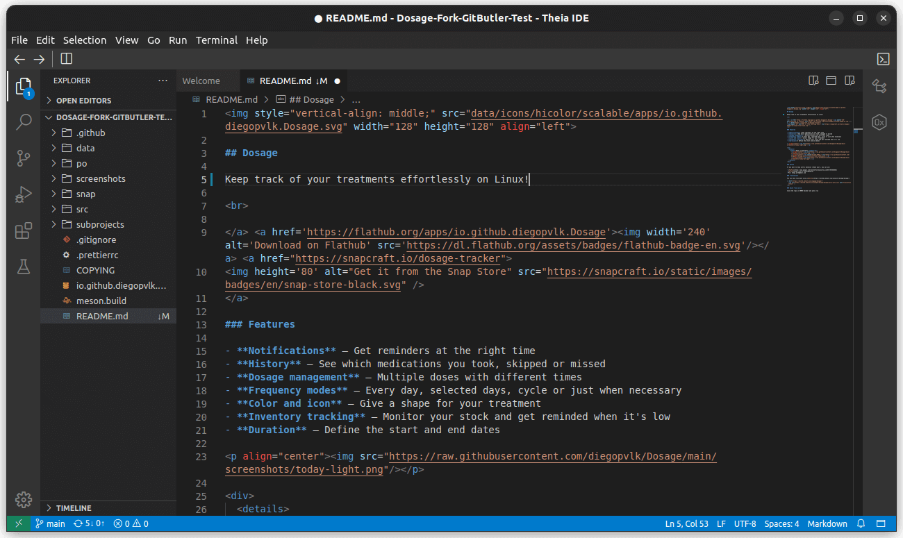Open the Settings gear at the bottom

(24, 500)
